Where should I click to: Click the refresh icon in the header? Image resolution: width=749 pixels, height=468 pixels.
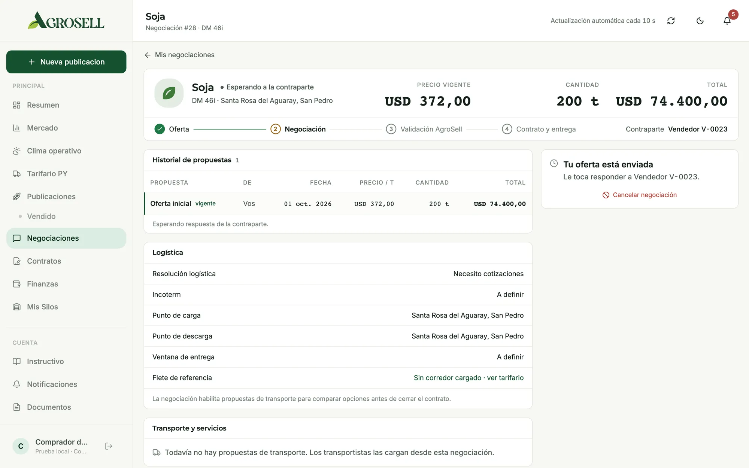tap(671, 21)
